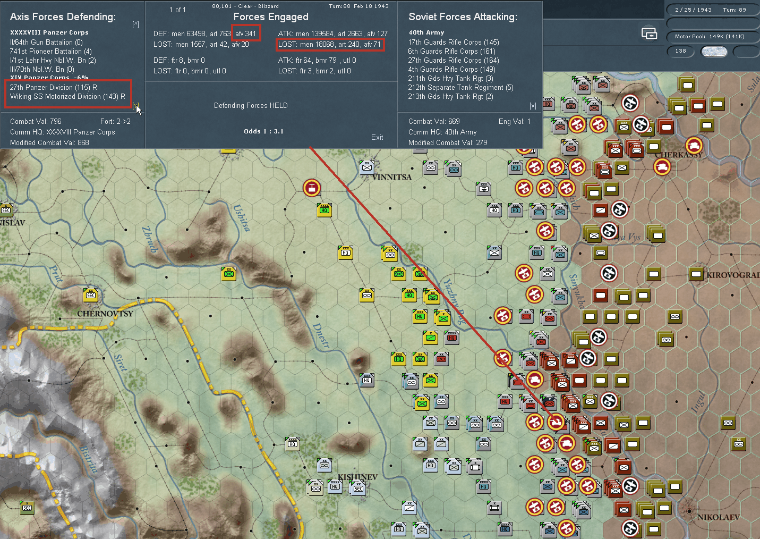The image size is (760, 539).
Task: Select the gray counter with red XXXX HQ
Action: (452, 338)
